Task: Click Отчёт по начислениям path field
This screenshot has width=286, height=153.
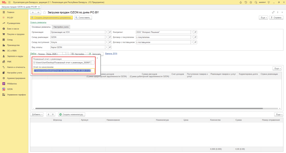Action: tap(62, 71)
